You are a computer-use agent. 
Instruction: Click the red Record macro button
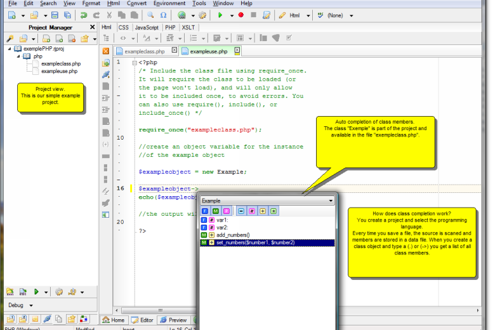(x=241, y=15)
